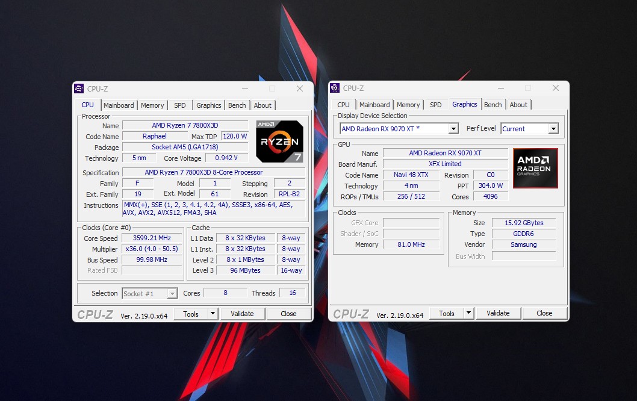Expand the Perf Level dropdown set to Current
Image resolution: width=637 pixels, height=401 pixels.
[x=553, y=129]
